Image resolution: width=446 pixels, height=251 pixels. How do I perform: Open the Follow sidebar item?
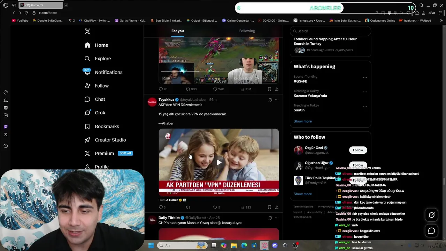[97, 86]
